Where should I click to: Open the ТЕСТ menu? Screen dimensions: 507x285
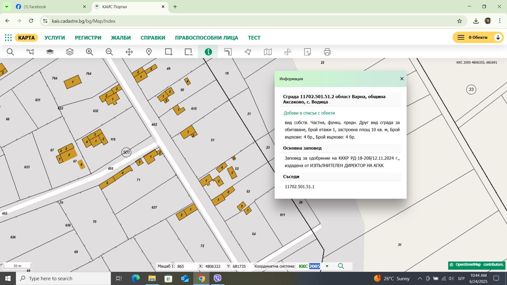254,38
